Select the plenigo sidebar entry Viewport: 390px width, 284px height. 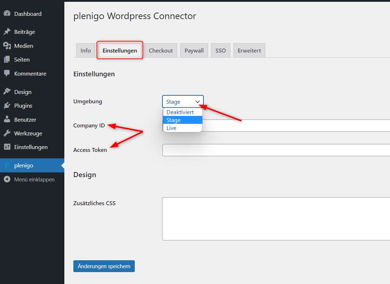coord(32,166)
